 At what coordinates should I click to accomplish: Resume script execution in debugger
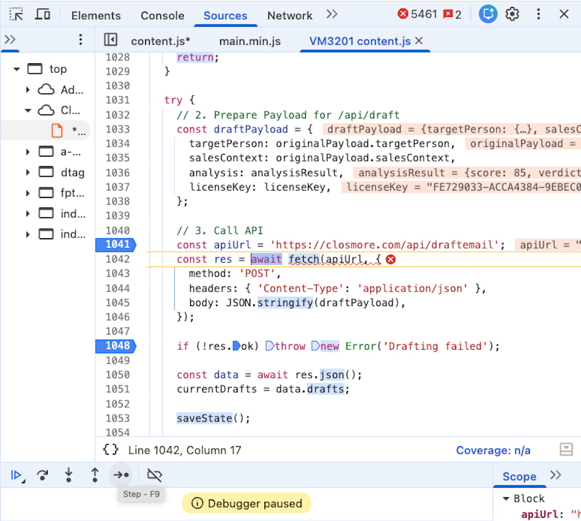16,475
